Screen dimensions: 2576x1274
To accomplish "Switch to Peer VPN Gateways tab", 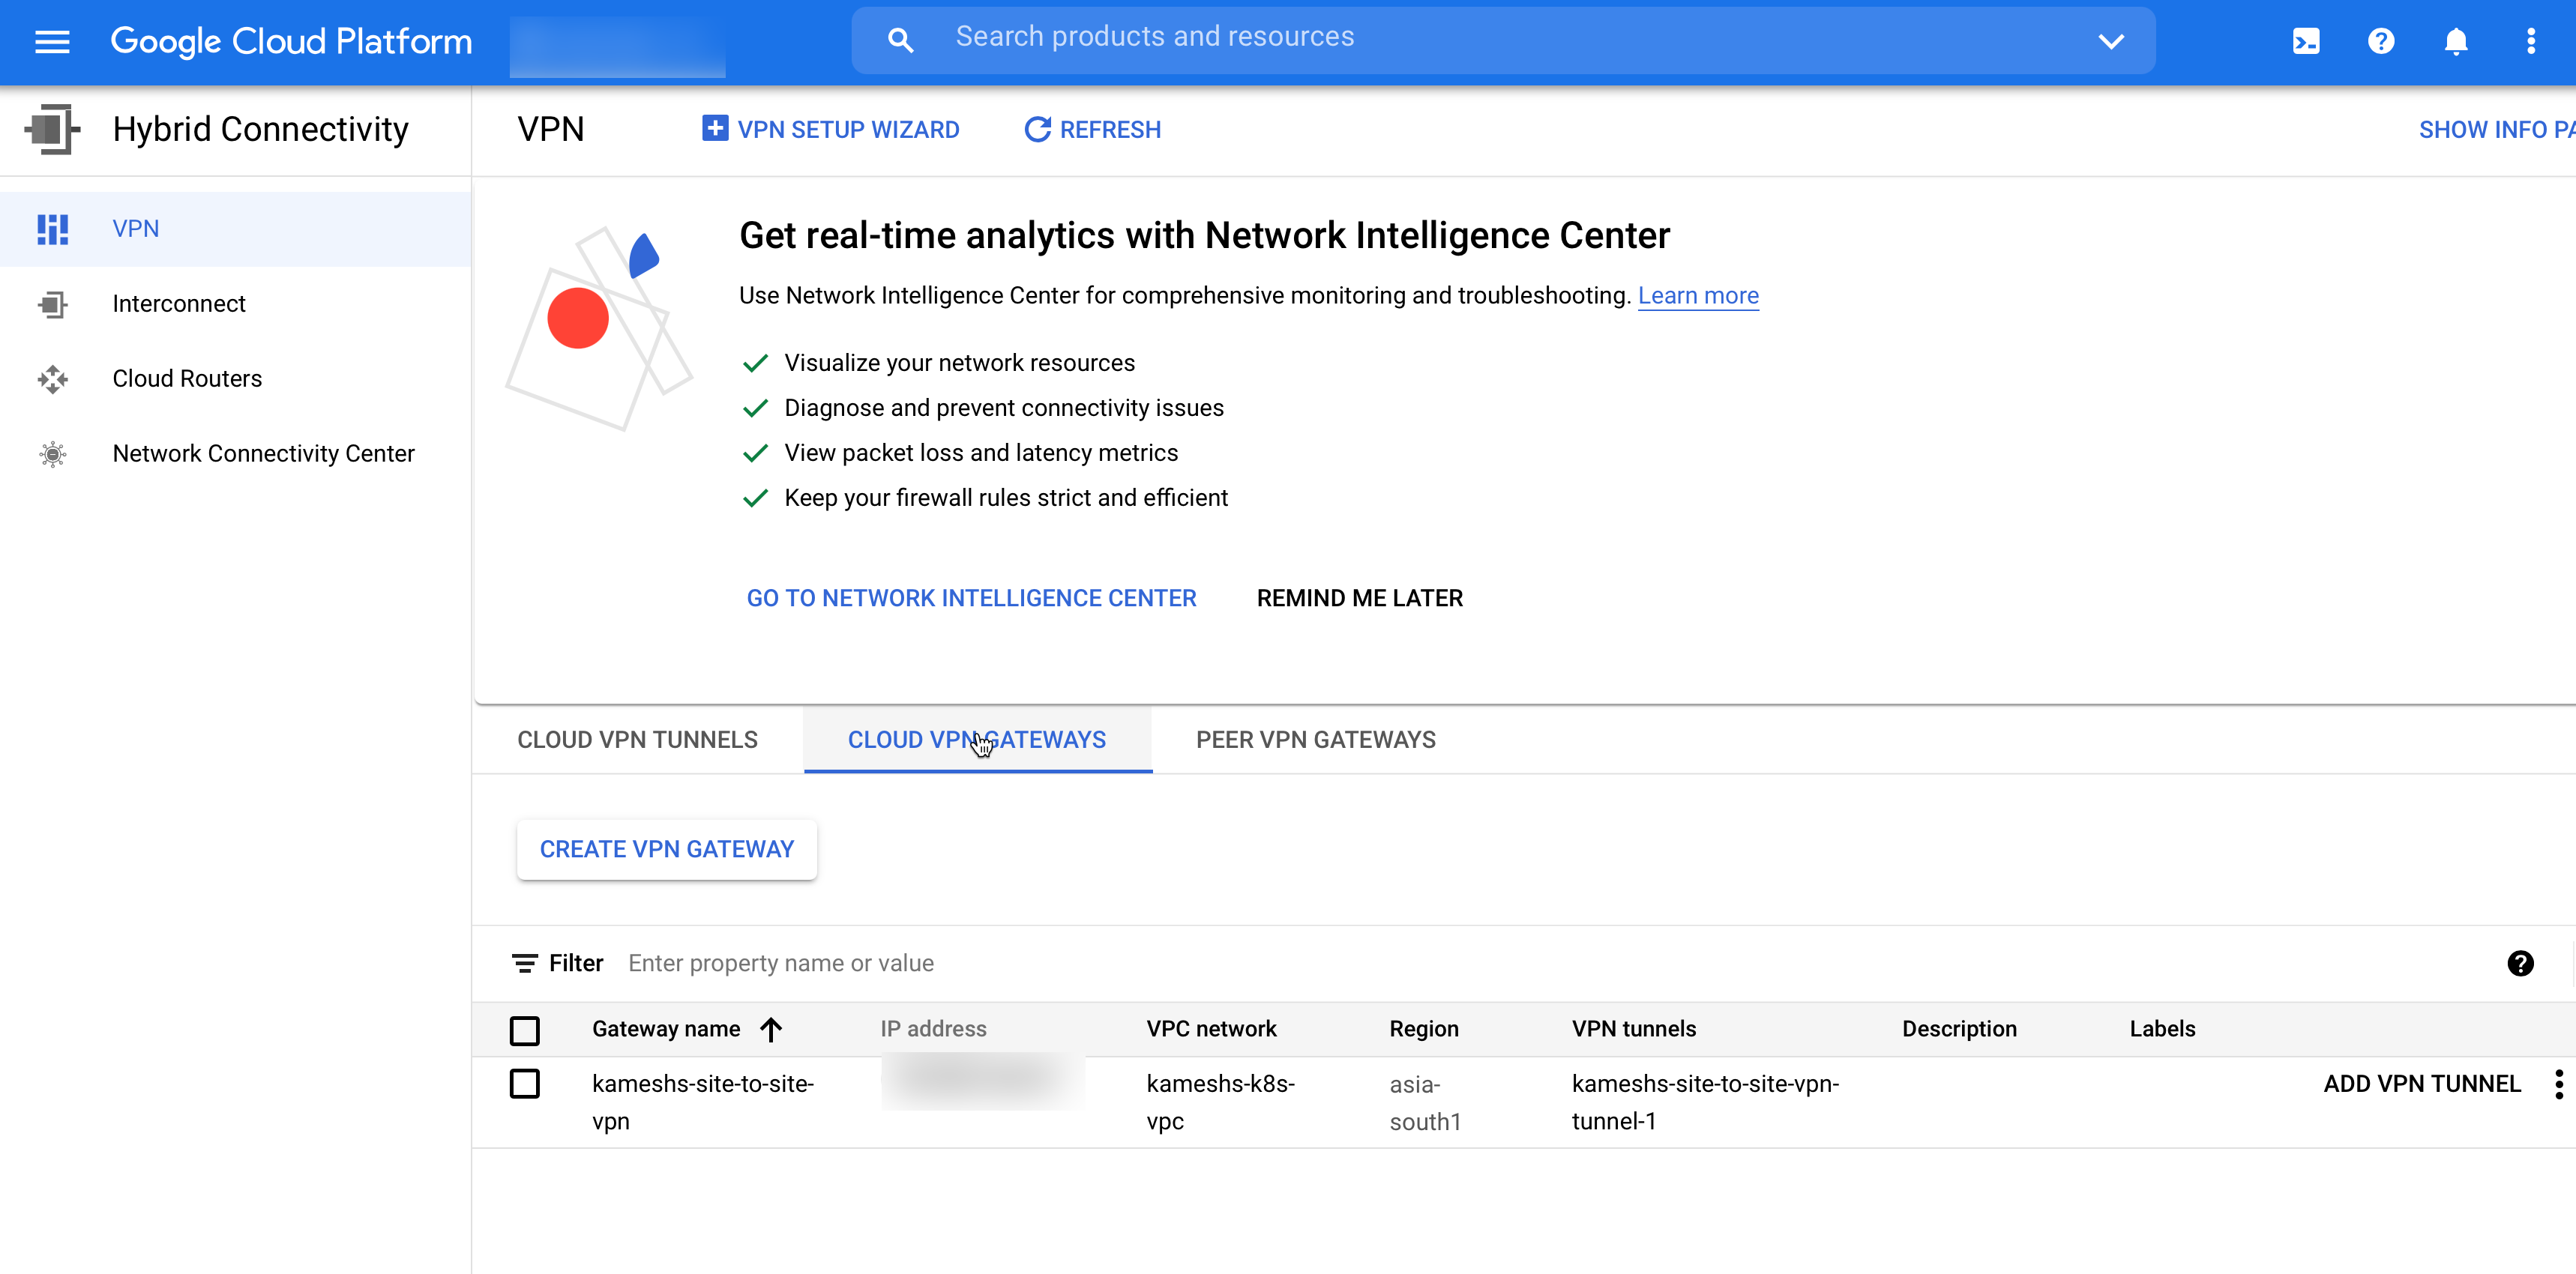I will point(1316,740).
